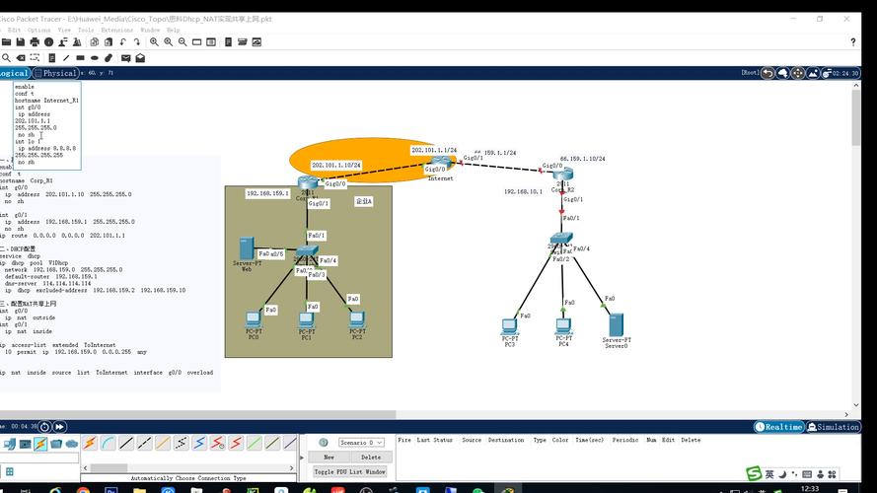The width and height of the screenshot is (877, 493).
Task: Click the Move Object icon
Action: tap(797, 73)
